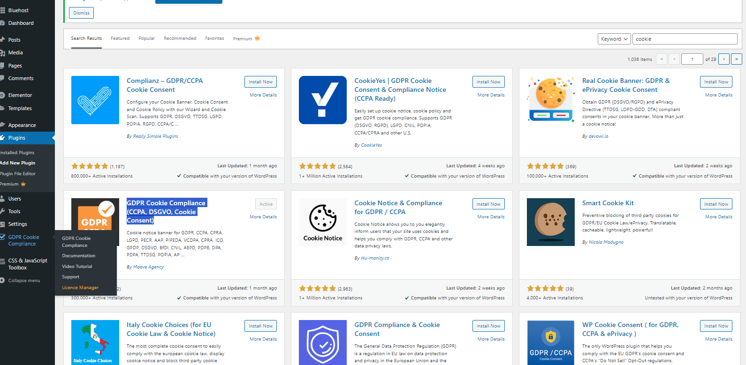This screenshot has height=365, width=746.
Task: Select the Search Results tab
Action: [x=86, y=38]
